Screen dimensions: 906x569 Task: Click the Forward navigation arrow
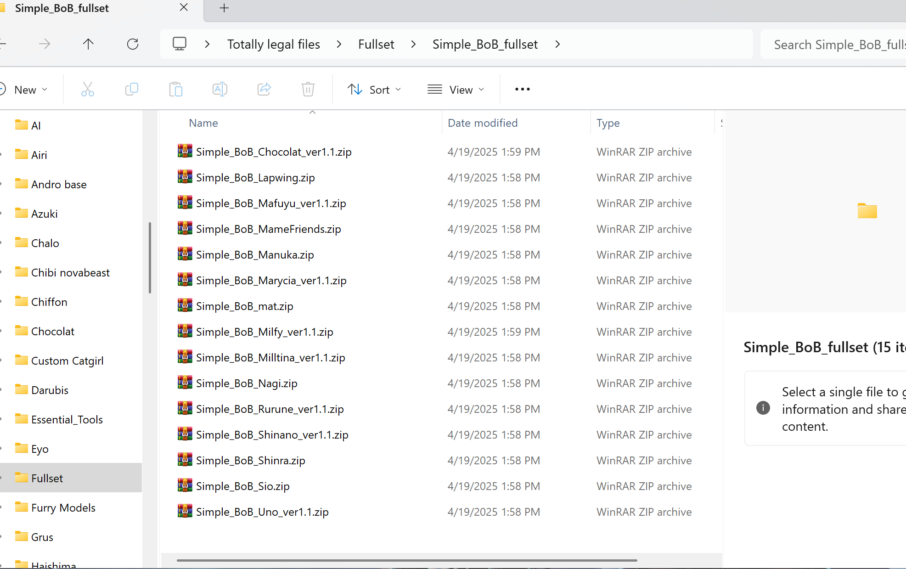click(x=45, y=44)
